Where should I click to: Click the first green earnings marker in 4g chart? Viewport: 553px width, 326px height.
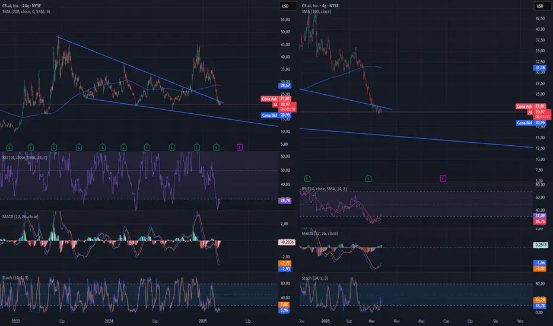click(307, 178)
